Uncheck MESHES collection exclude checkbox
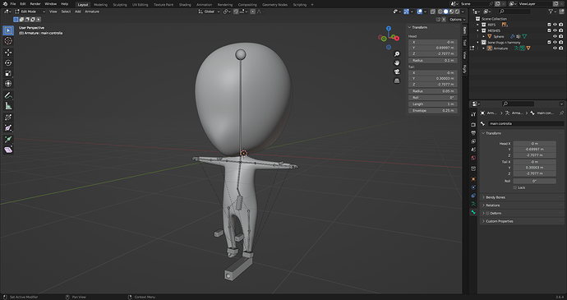The width and height of the screenshot is (567, 300). [x=549, y=30]
